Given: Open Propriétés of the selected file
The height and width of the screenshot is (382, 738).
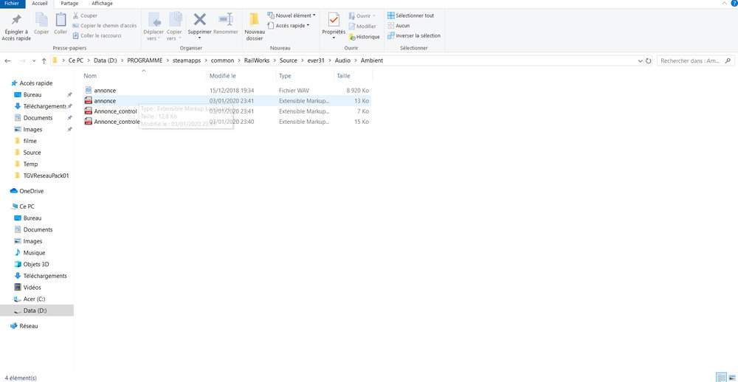Looking at the screenshot, I should pyautogui.click(x=334, y=27).
